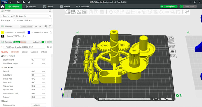Click the yellow filament 1 color swatch

click(x=2, y=33)
